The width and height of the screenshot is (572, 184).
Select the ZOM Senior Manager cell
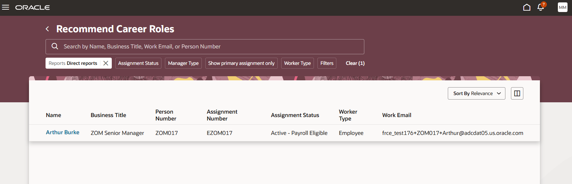[117, 133]
